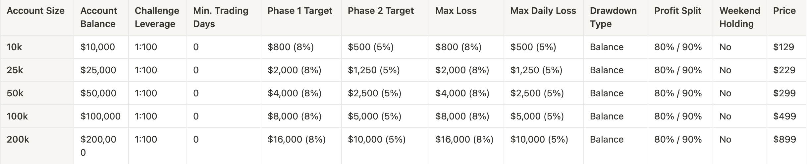Click the 25k account size row label
807x165 pixels.
(15, 70)
